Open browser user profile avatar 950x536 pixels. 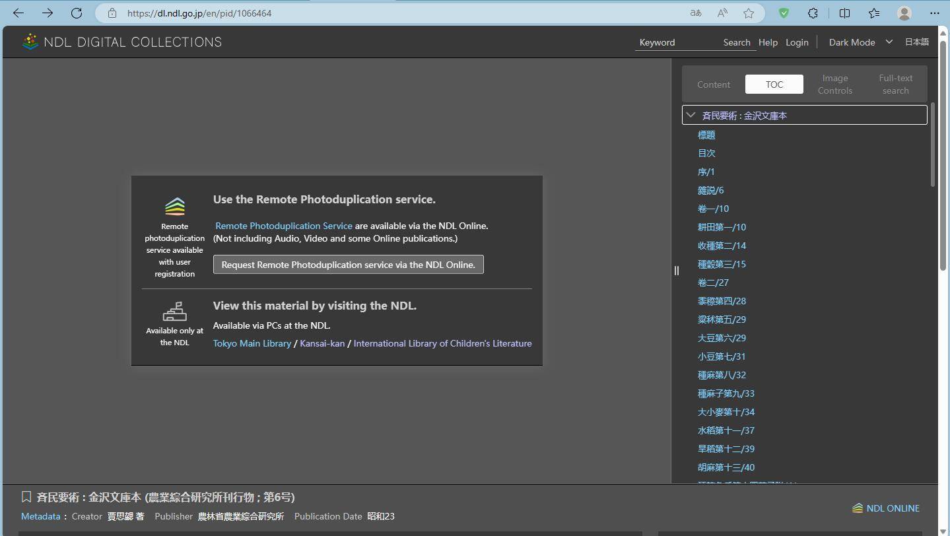click(904, 13)
